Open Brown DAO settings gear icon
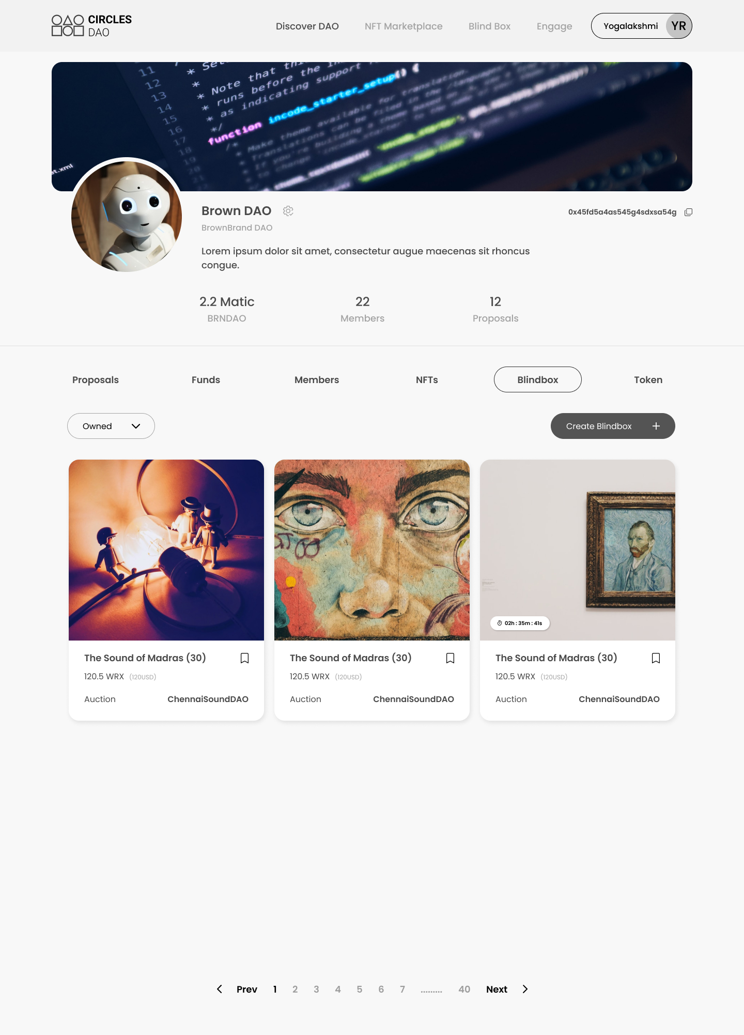Screen dimensions: 744x1035 coord(288,211)
